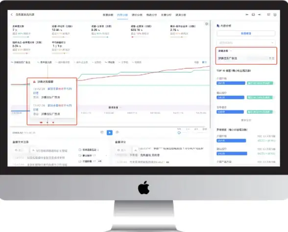
Task: Collapse the 涉嫌违规 section in right panel
Action: [231, 51]
